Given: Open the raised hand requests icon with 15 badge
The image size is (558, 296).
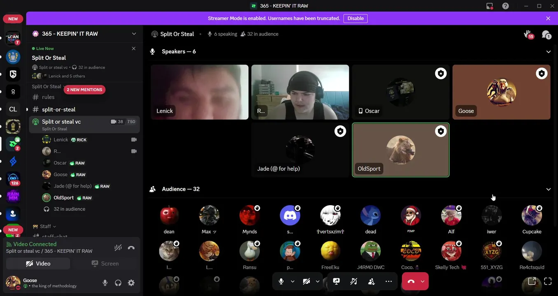Looking at the screenshot, I should coord(528,35).
